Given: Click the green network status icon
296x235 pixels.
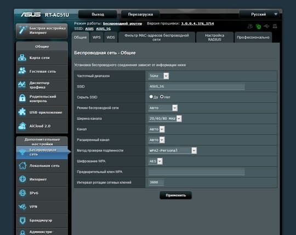Looking at the screenshot, I should click(258, 27).
